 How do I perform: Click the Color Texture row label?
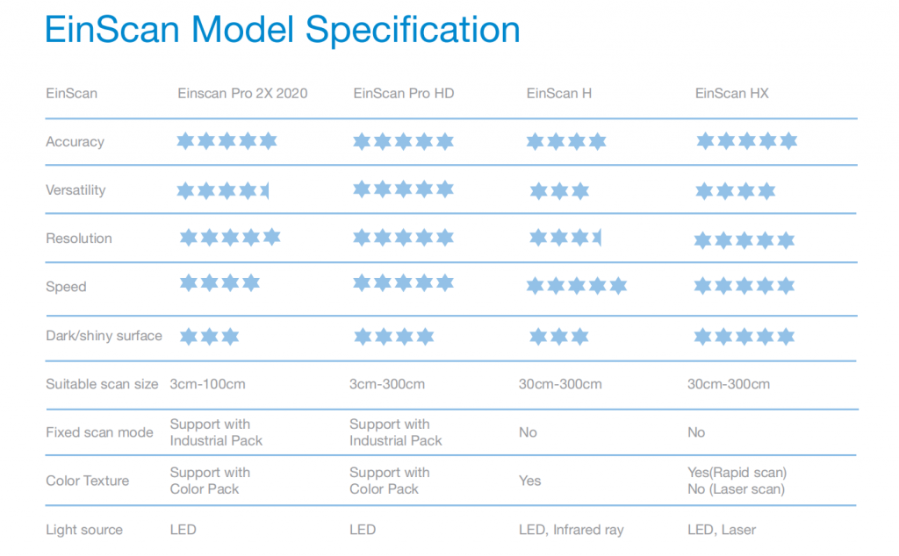pyautogui.click(x=87, y=481)
